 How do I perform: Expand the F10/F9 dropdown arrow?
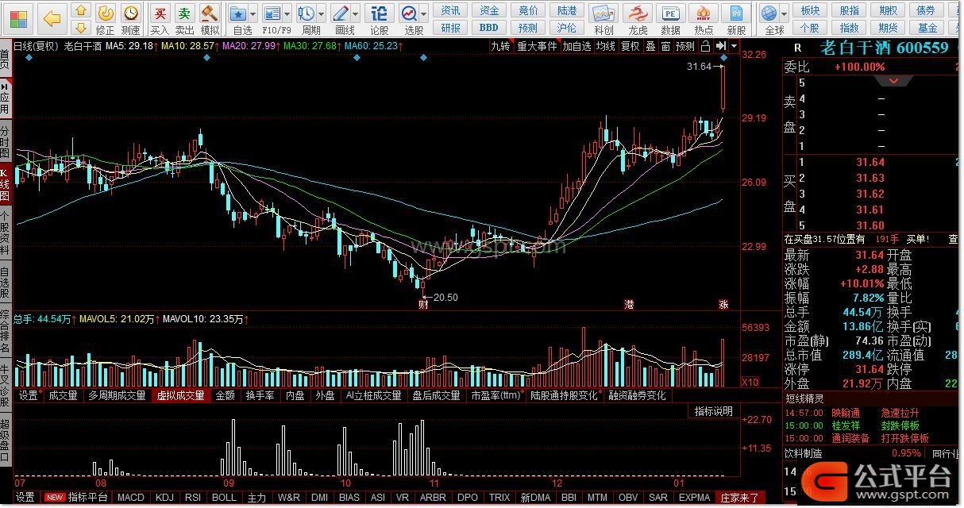click(287, 14)
